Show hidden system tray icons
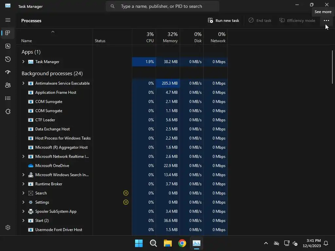The image size is (335, 251). (266, 243)
